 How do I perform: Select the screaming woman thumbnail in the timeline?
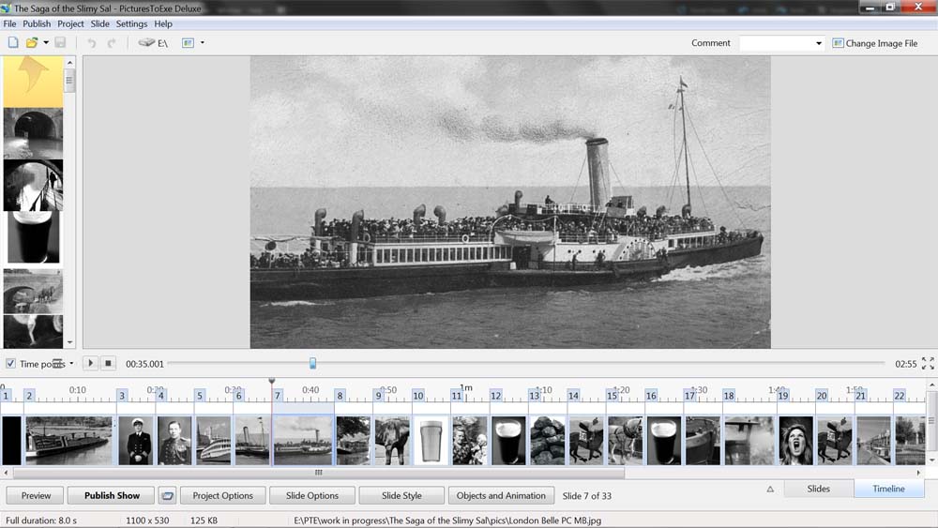coord(795,440)
